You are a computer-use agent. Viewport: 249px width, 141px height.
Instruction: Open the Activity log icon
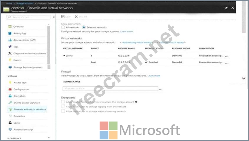click(10, 33)
